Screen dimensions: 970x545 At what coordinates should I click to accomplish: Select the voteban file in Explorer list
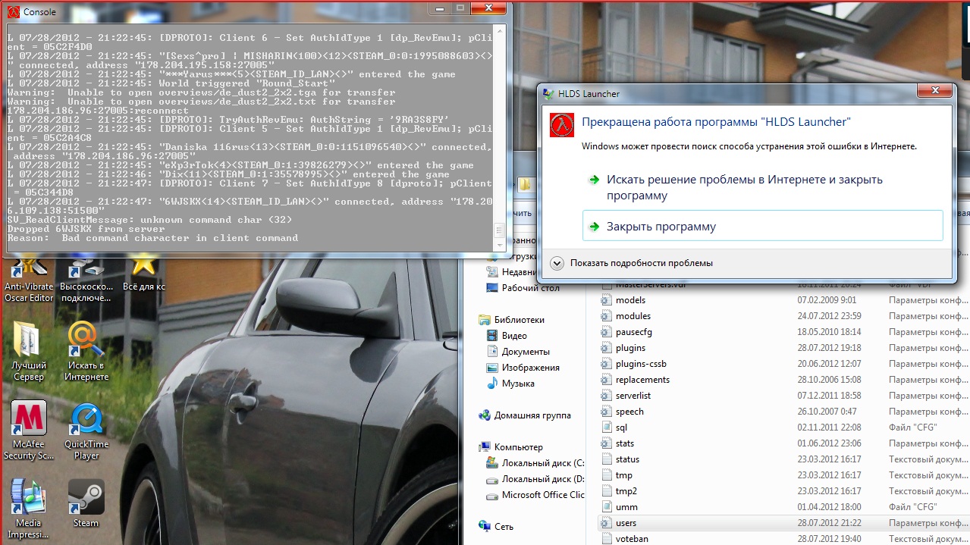[632, 539]
